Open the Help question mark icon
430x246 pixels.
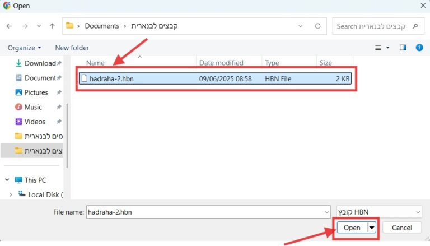coord(419,48)
